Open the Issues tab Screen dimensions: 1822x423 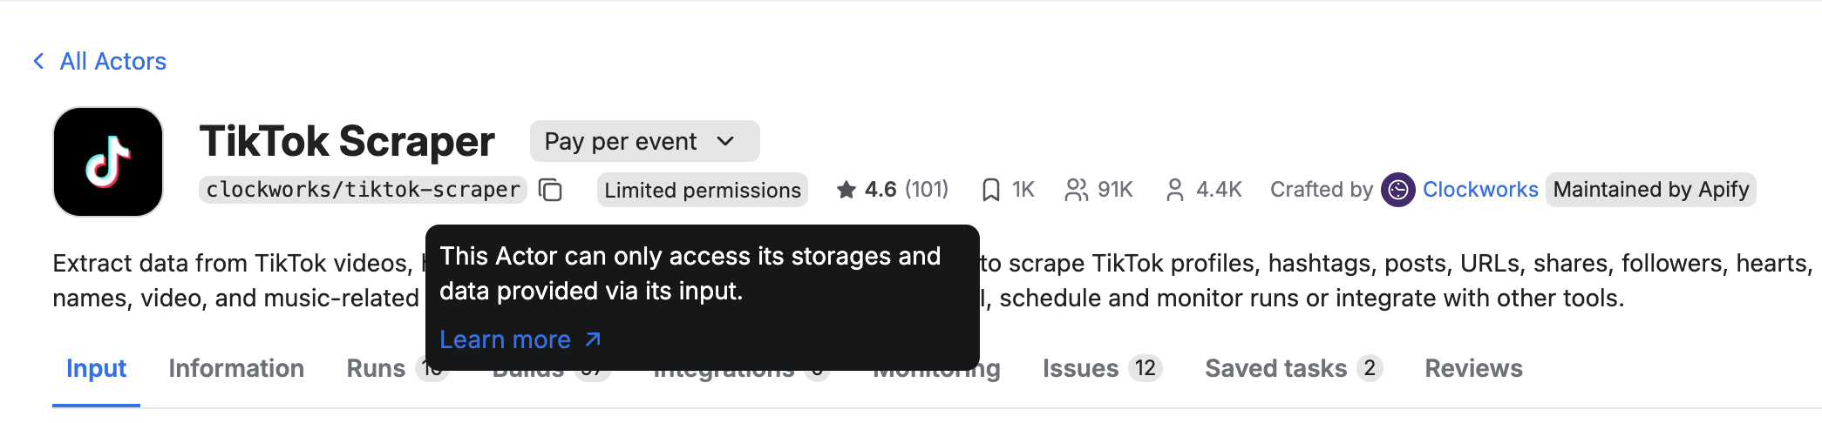coord(1080,369)
